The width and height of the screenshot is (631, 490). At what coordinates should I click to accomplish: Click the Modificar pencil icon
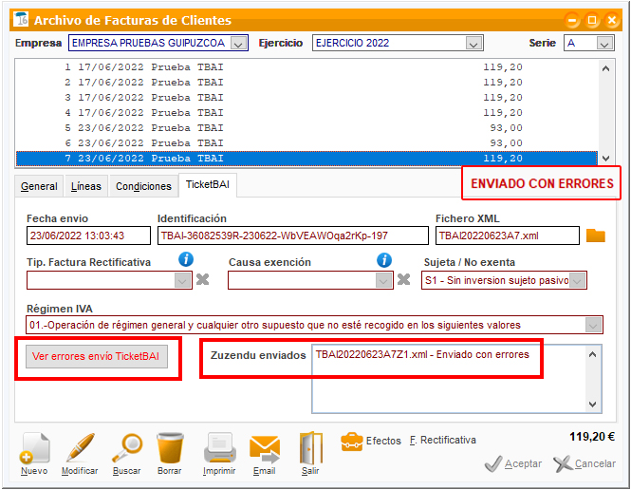tap(80, 447)
